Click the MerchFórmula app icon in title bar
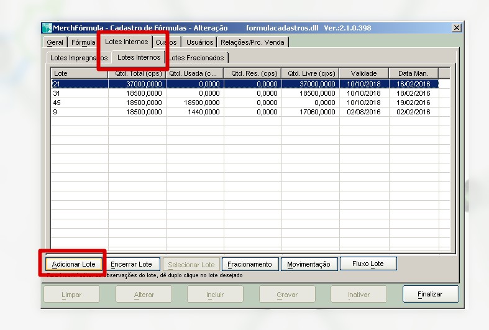489x330 pixels. pyautogui.click(x=47, y=28)
